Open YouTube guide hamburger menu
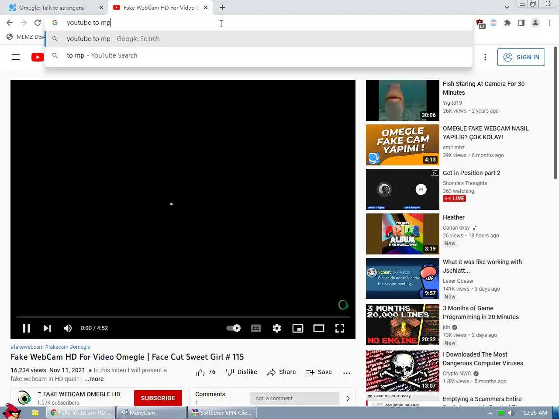This screenshot has width=559, height=419. pyautogui.click(x=16, y=57)
